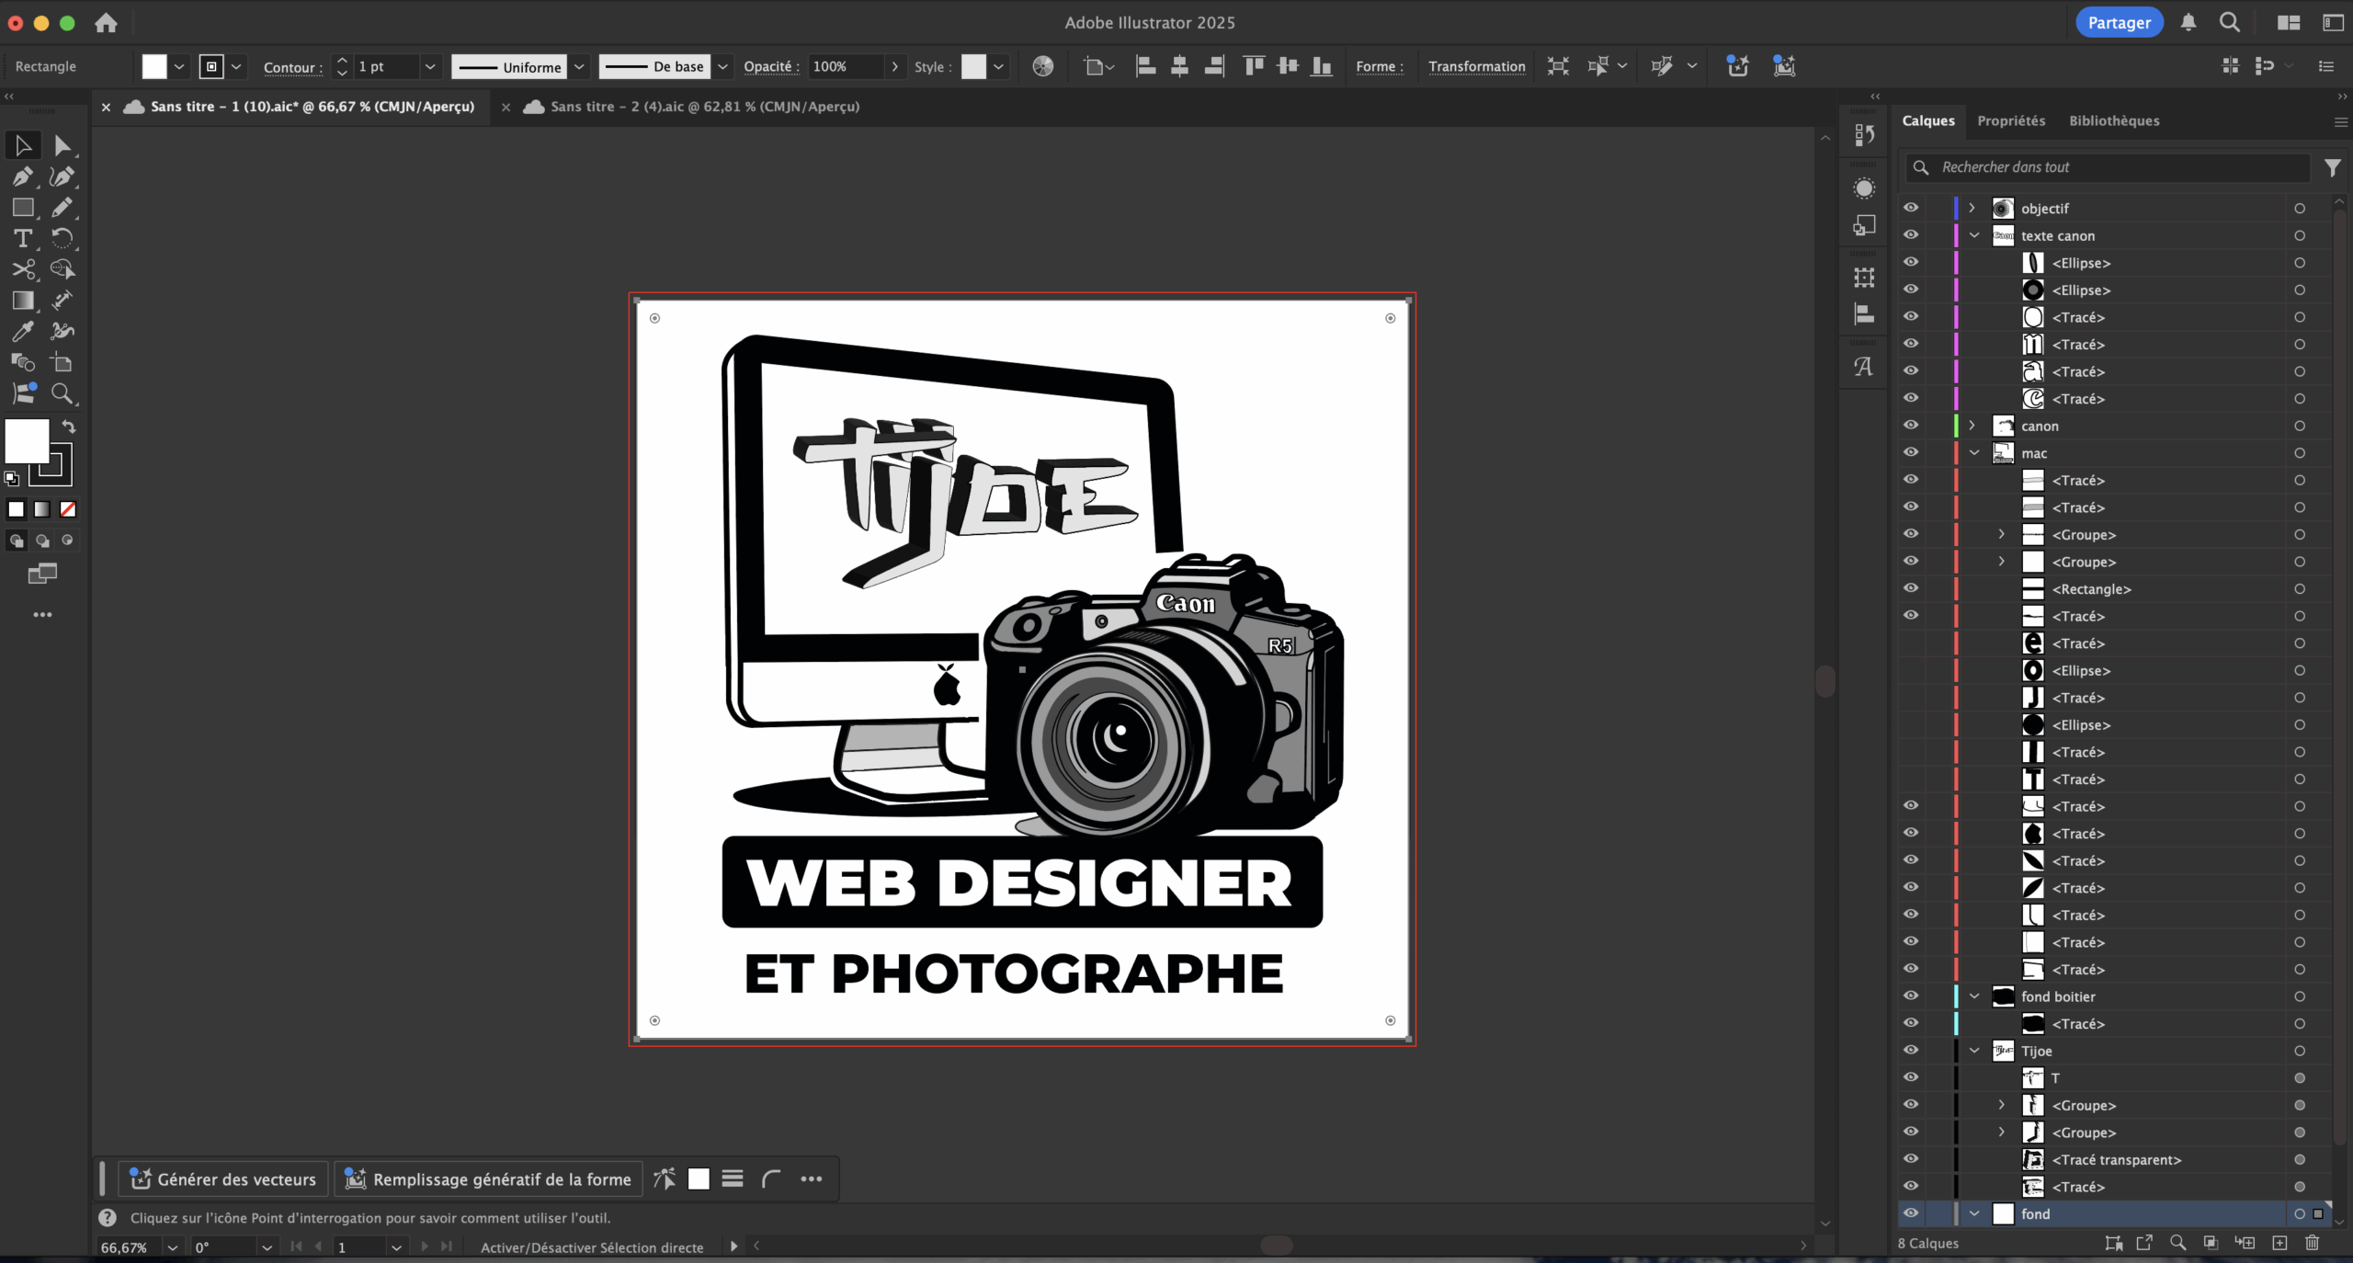Open the Opacité panel link
Screen dimensions: 2353x1263
(x=771, y=66)
